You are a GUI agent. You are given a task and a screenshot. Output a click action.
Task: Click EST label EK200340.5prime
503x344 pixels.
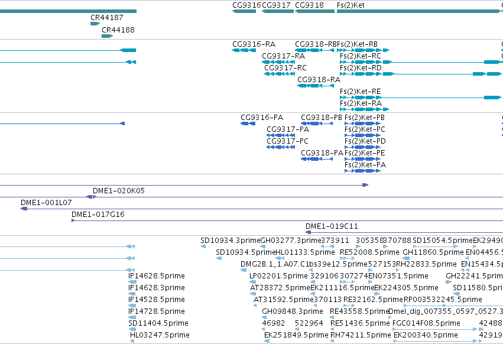click(x=426, y=335)
